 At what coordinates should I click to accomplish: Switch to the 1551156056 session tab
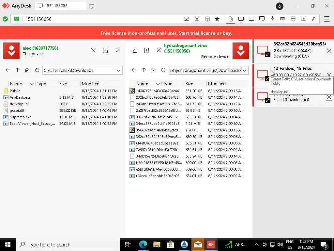pyautogui.click(x=61, y=6)
